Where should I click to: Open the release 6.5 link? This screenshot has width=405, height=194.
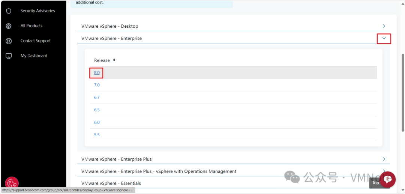pyautogui.click(x=97, y=110)
